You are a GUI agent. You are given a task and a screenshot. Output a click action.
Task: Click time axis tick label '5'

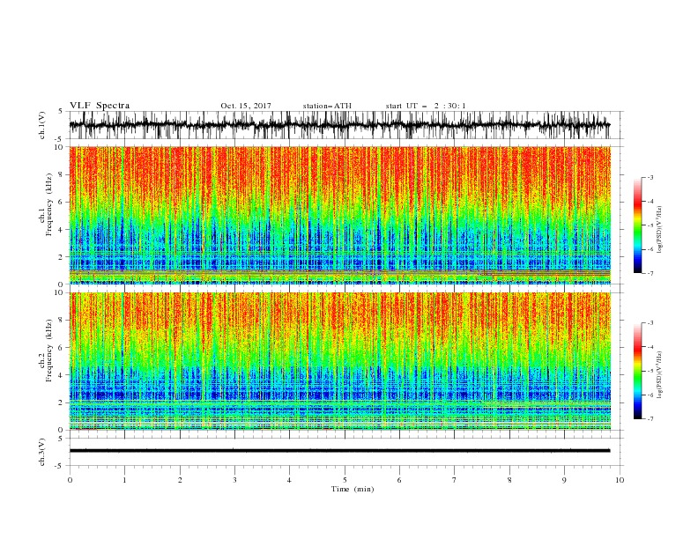pyautogui.click(x=345, y=480)
